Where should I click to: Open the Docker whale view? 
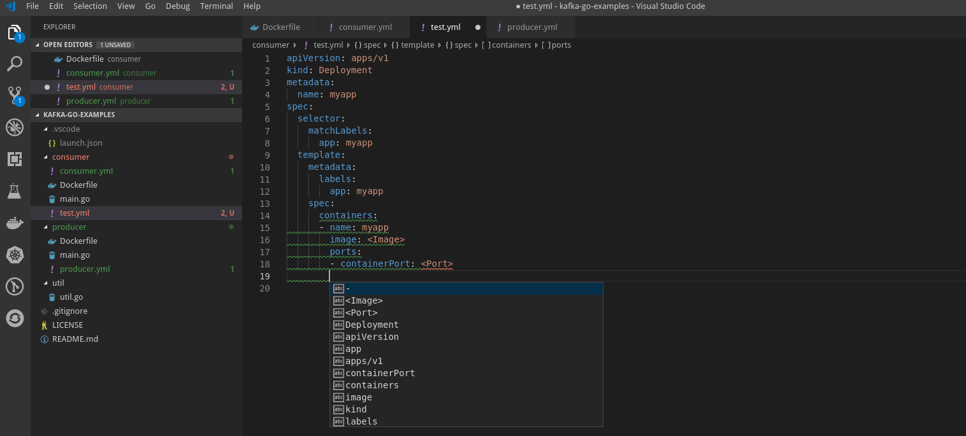pos(15,223)
